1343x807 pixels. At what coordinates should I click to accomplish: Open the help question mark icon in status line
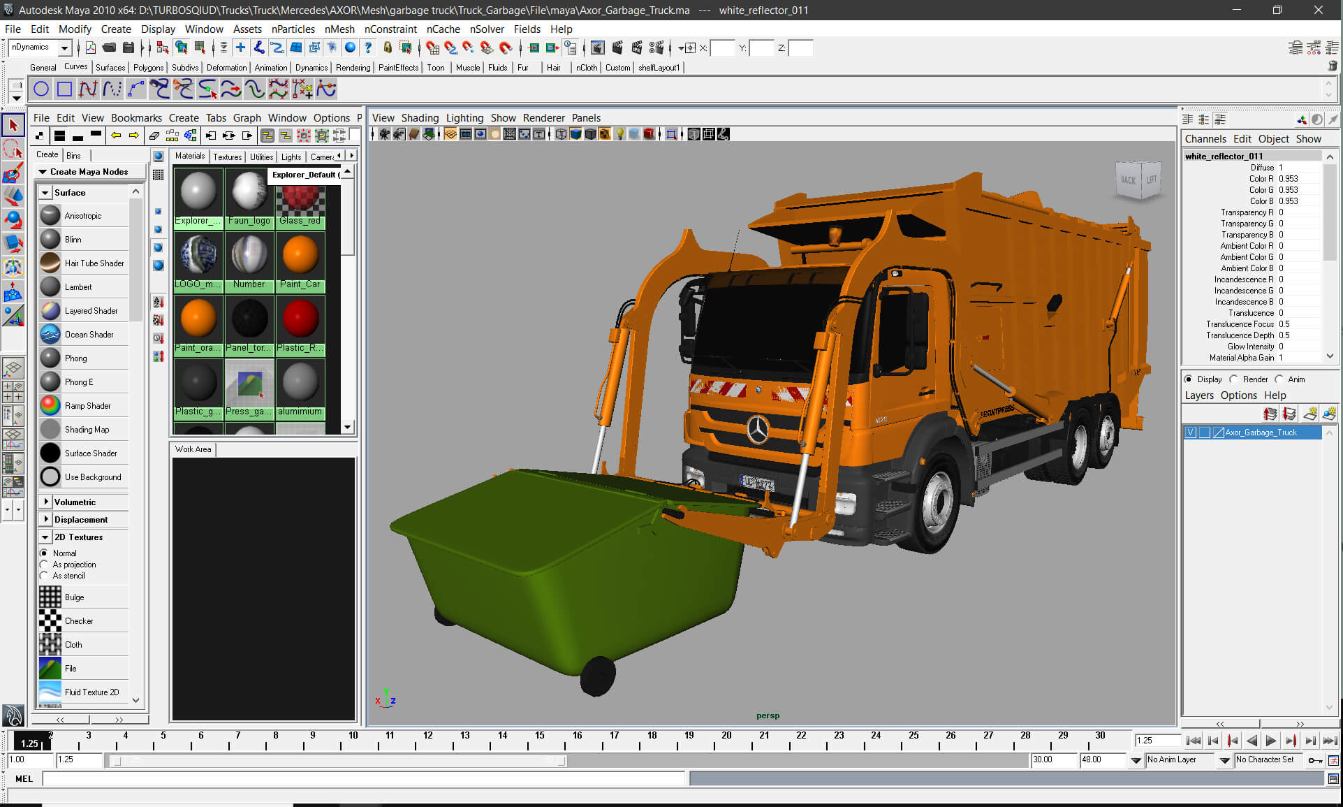tap(368, 48)
